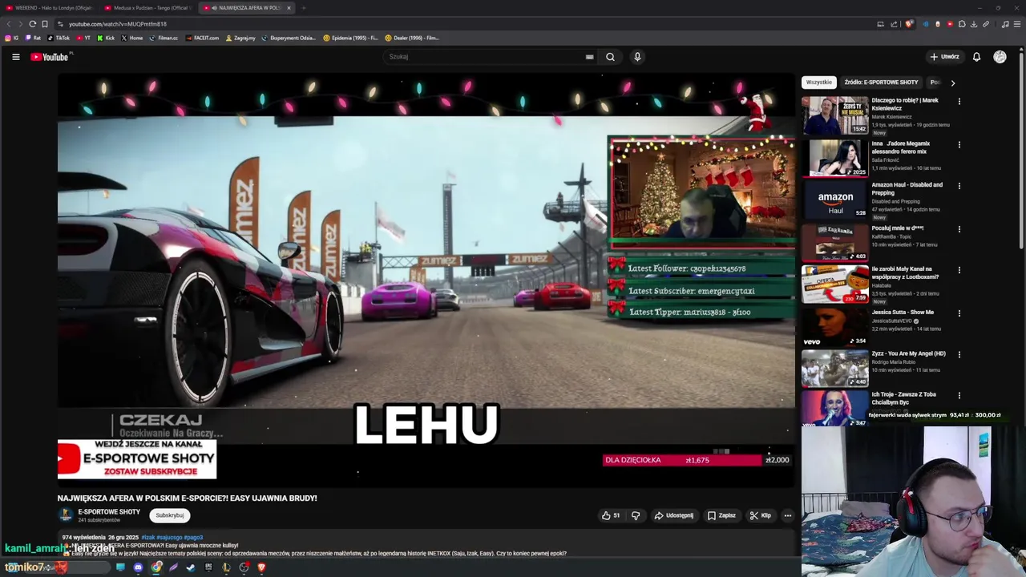1026x577 pixels.
Task: Open Amazon Haul video thumbnail
Action: point(834,200)
